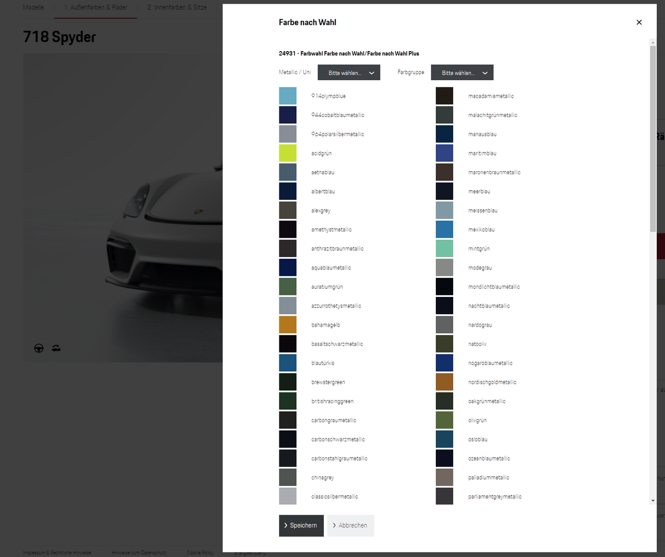
Task: Open the Modelle tab in background page
Action: coord(33,7)
